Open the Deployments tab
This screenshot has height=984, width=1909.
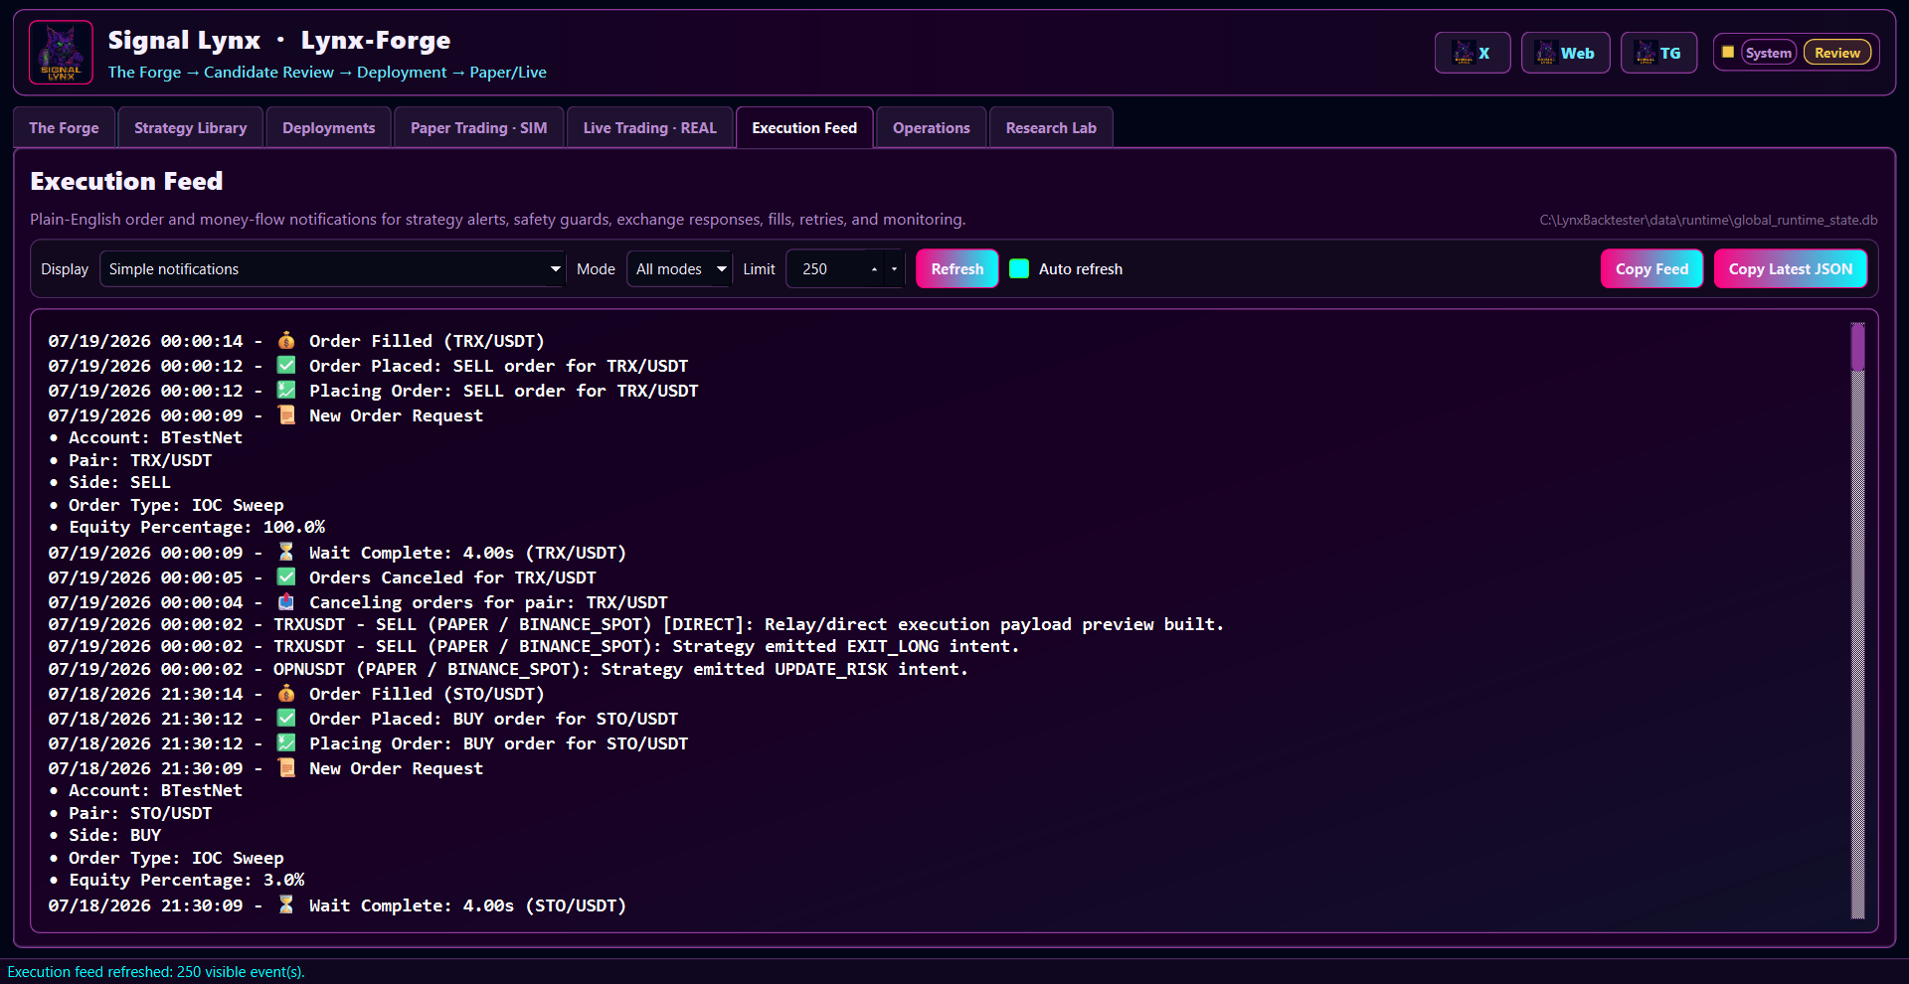[328, 128]
